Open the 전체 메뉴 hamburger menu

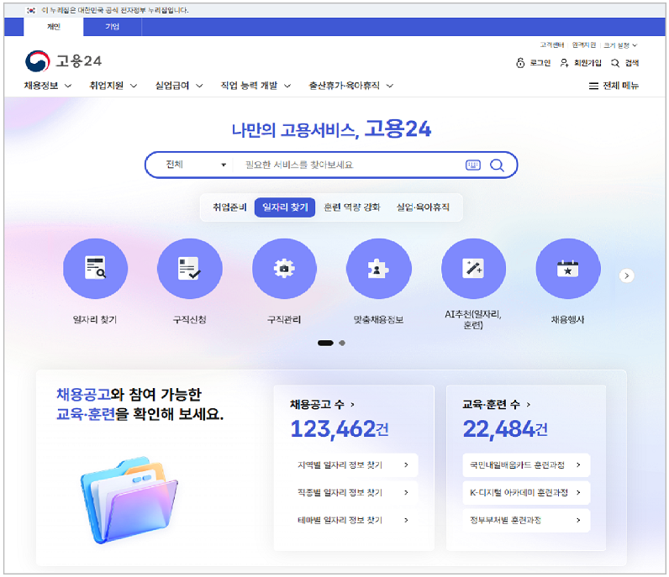614,86
